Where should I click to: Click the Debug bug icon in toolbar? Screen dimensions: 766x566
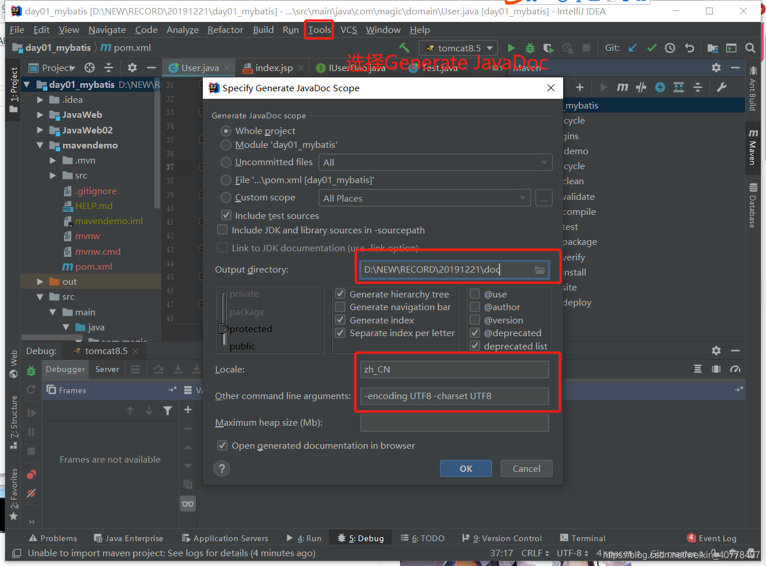530,48
